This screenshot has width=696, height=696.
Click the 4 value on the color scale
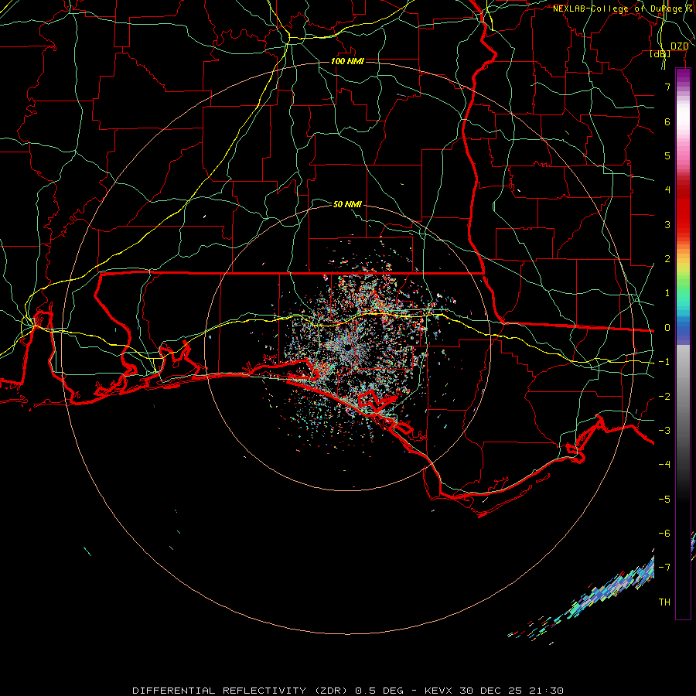coord(667,190)
